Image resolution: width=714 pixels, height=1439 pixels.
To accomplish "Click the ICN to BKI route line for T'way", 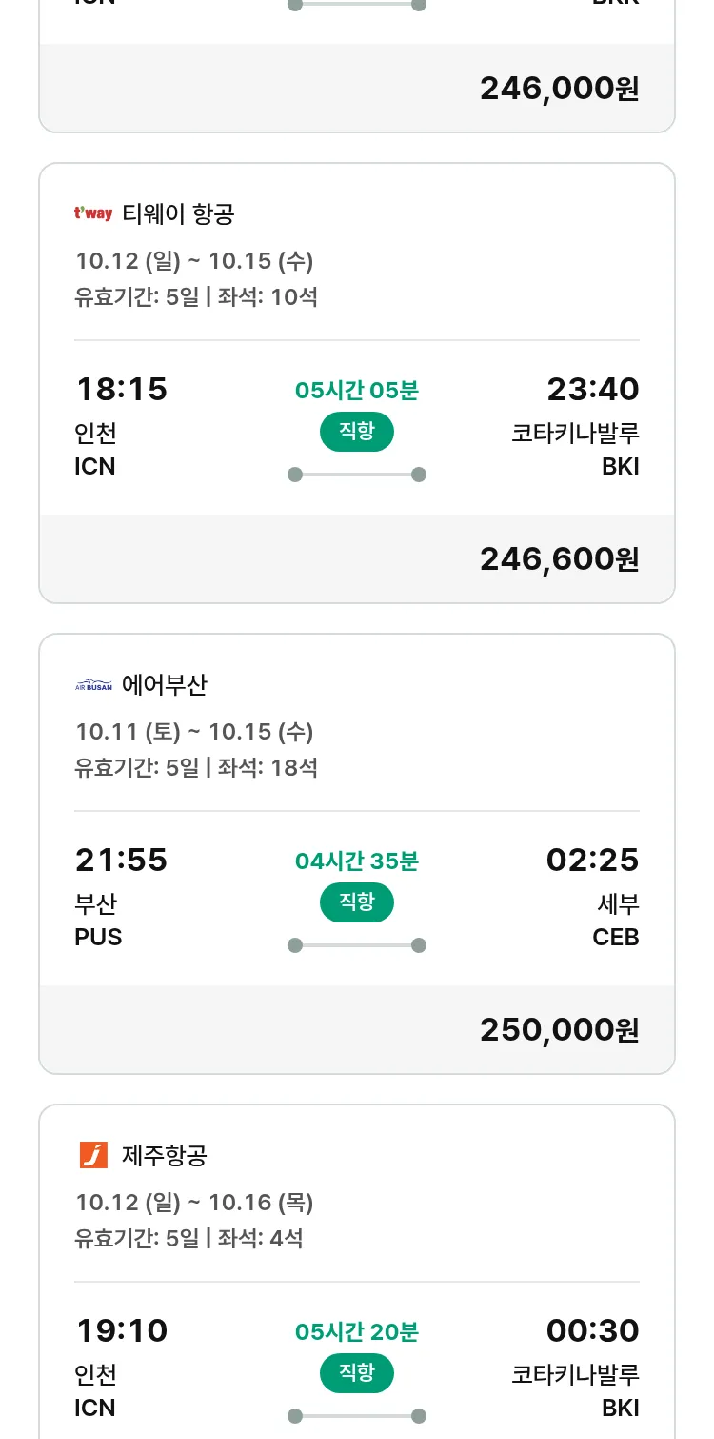I will click(x=357, y=475).
